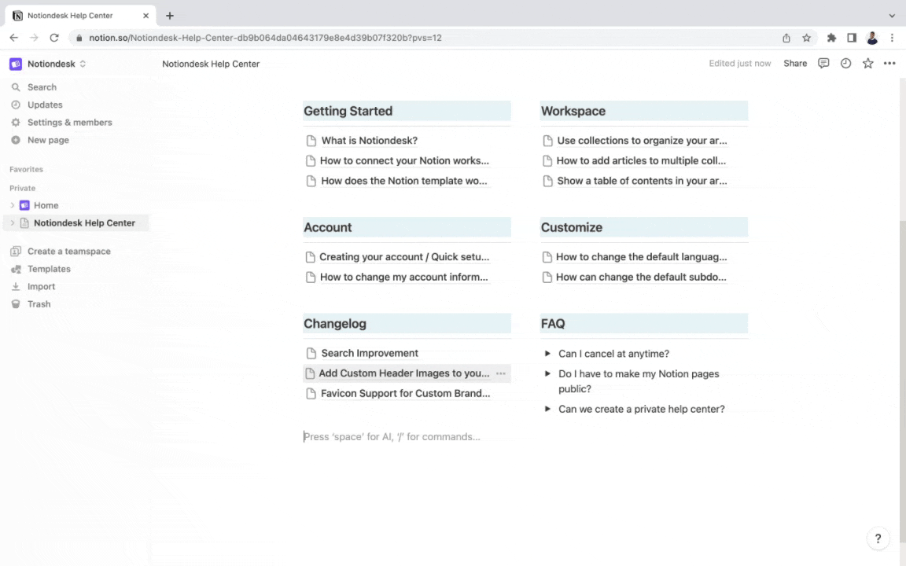Open the browser extensions puzzle icon

[831, 38]
